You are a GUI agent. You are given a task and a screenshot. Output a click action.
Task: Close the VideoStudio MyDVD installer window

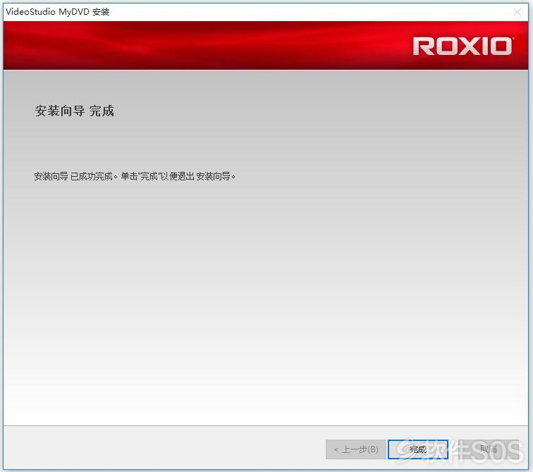click(x=517, y=12)
